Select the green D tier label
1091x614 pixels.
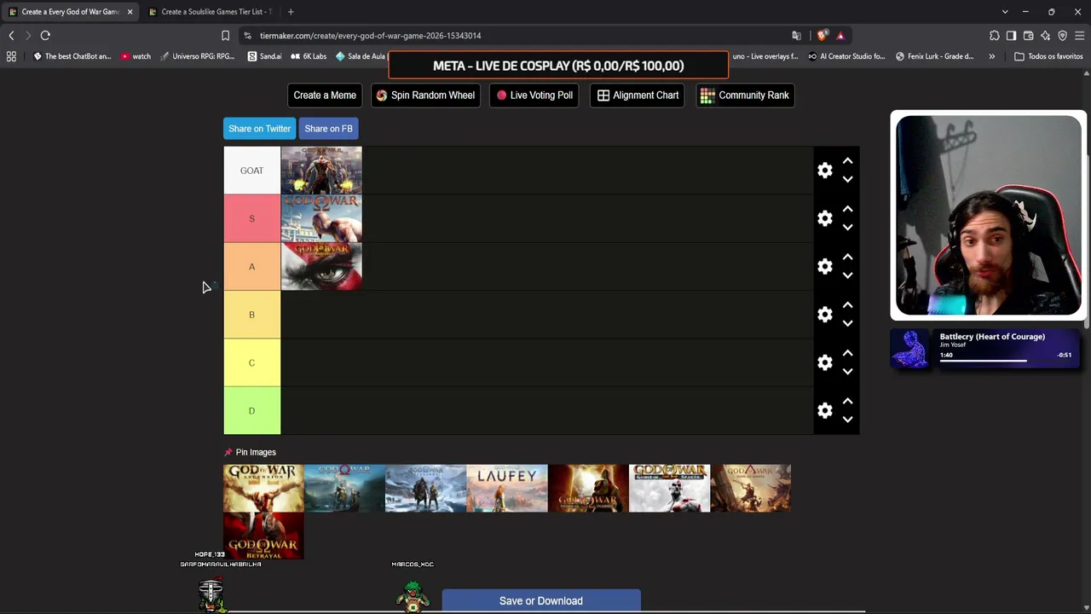pos(251,411)
